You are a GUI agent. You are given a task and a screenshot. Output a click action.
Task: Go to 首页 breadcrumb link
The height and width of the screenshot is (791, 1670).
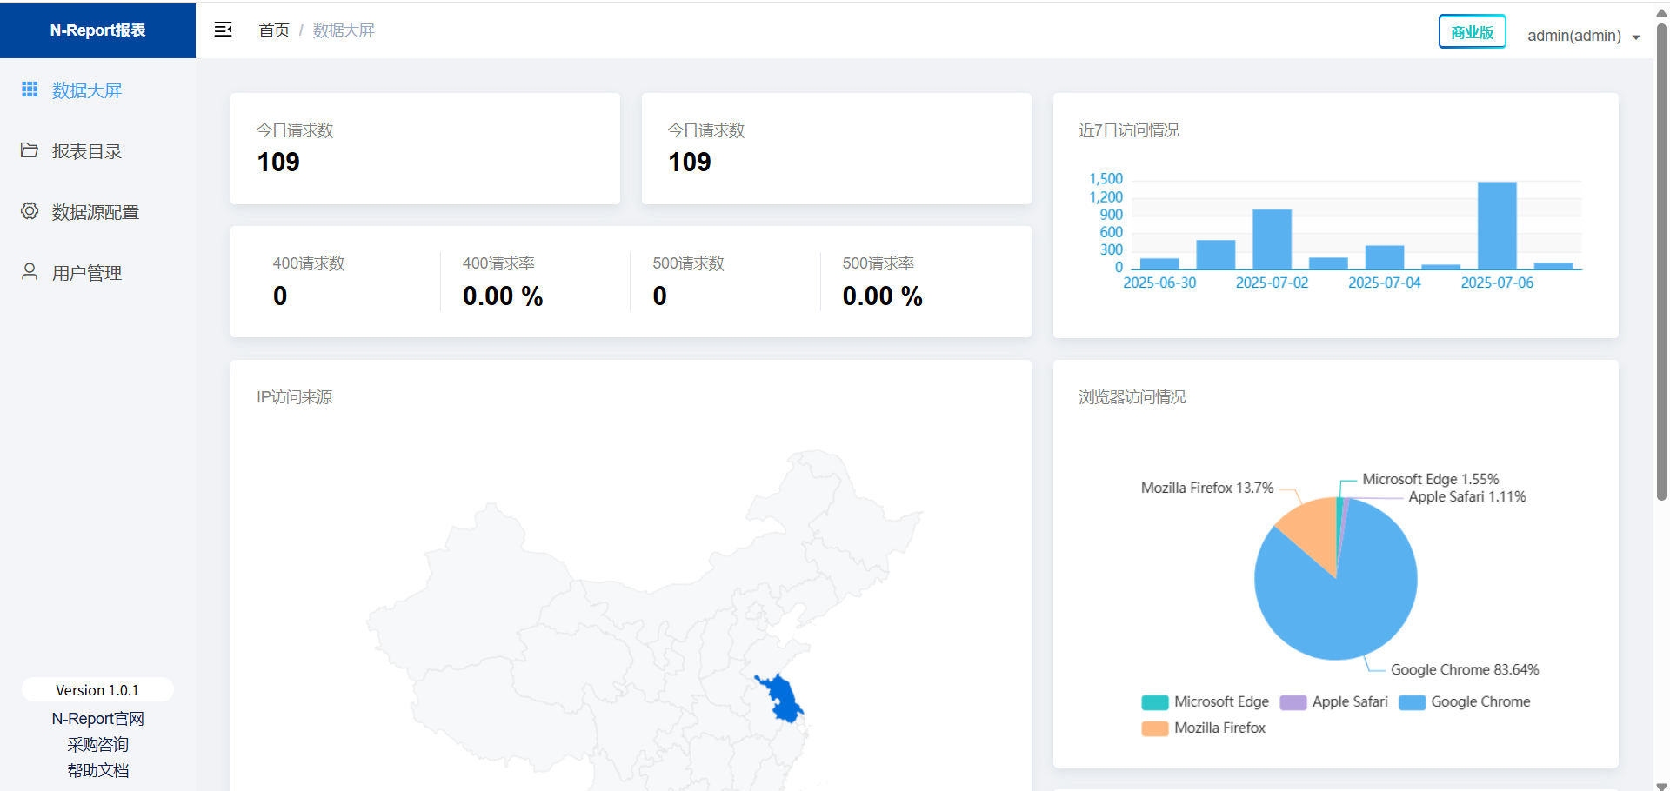tap(274, 30)
